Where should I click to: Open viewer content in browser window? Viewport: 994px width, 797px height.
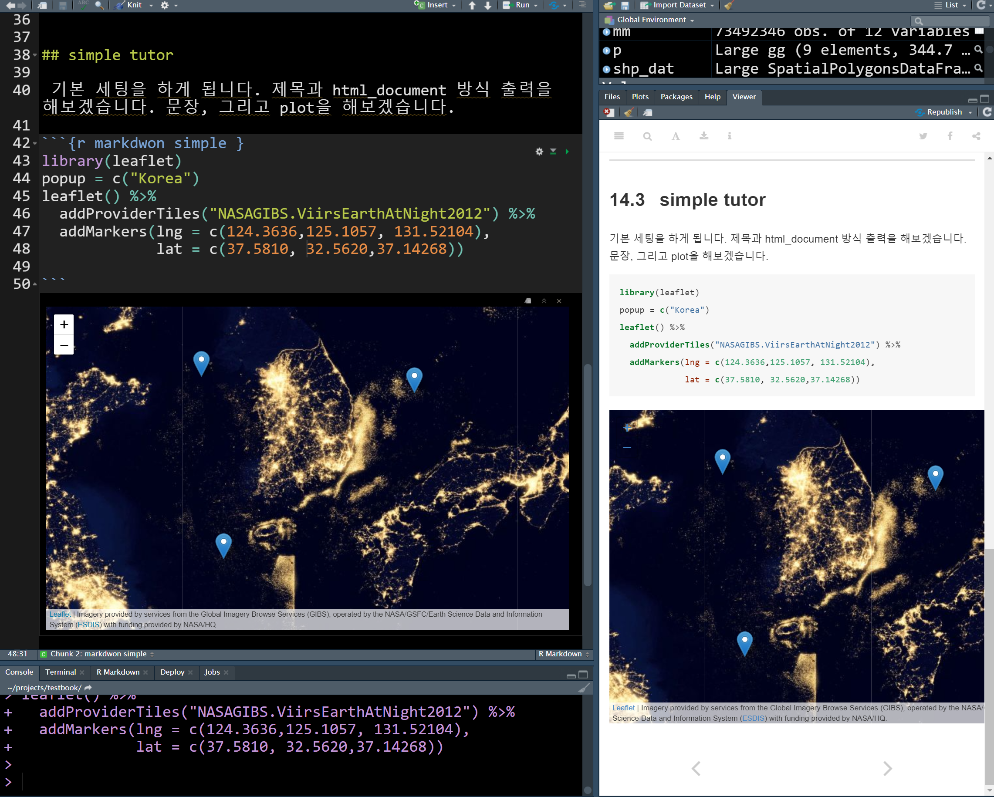(648, 112)
